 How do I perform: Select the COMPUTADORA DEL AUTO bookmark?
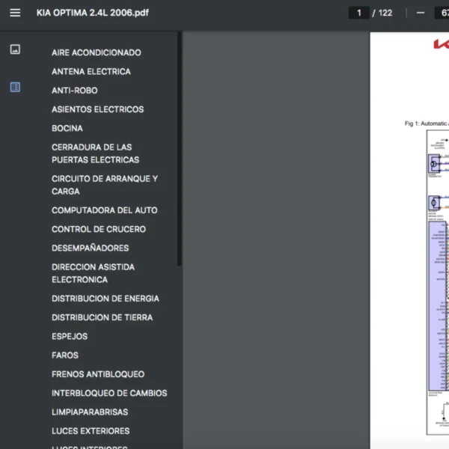click(104, 210)
